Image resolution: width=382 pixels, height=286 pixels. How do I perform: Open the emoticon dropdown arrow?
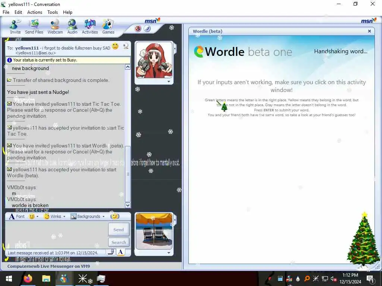[x=38, y=216]
